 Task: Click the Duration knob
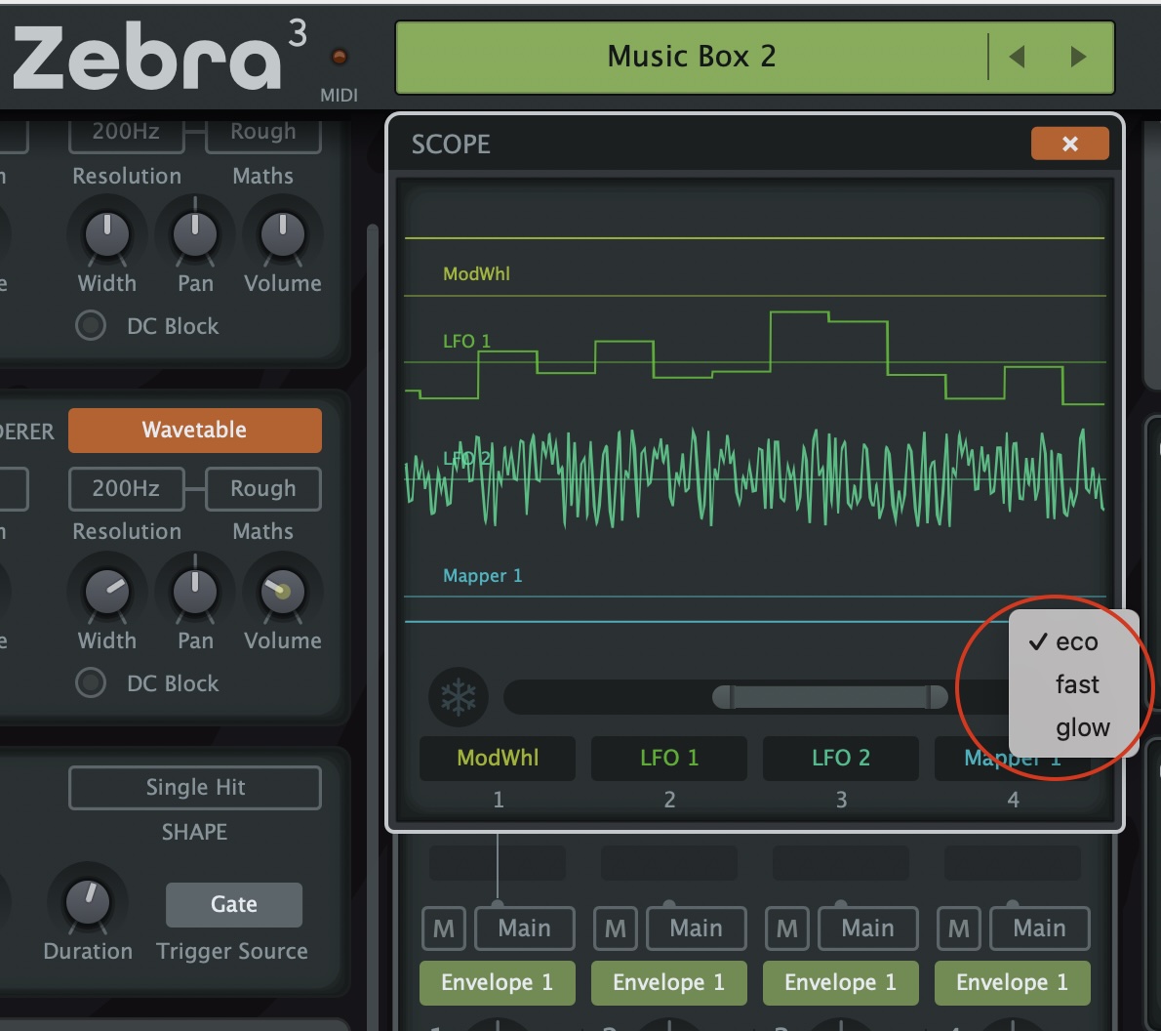(x=88, y=902)
